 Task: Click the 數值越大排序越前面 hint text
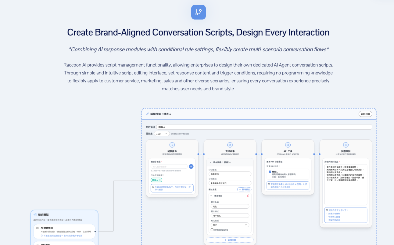pyautogui.click(x=180, y=134)
